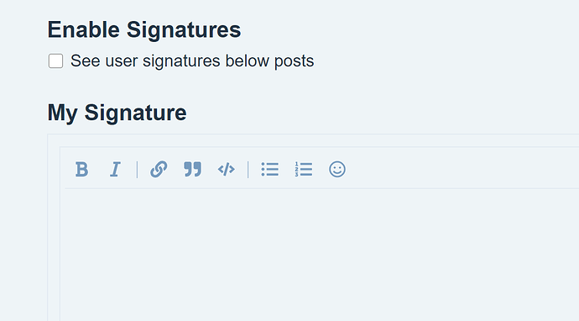Apply bold formatting with the B icon
Image resolution: width=579 pixels, height=321 pixels.
click(x=81, y=170)
